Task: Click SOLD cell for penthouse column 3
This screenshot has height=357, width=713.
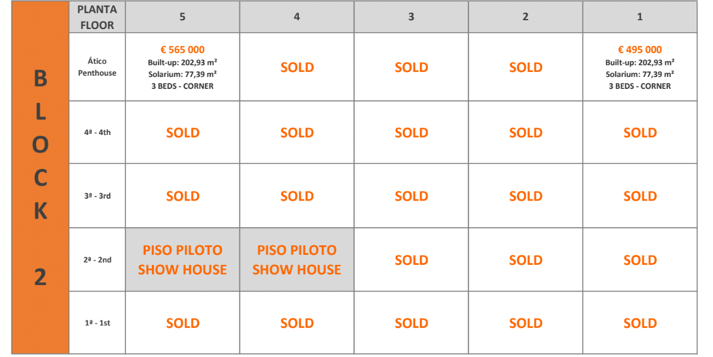Action: tap(411, 67)
